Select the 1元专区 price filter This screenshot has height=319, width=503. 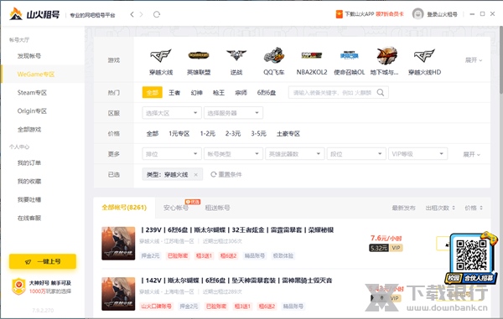coord(179,134)
